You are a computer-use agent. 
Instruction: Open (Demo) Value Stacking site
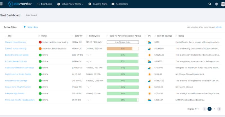pyautogui.click(x=16, y=49)
